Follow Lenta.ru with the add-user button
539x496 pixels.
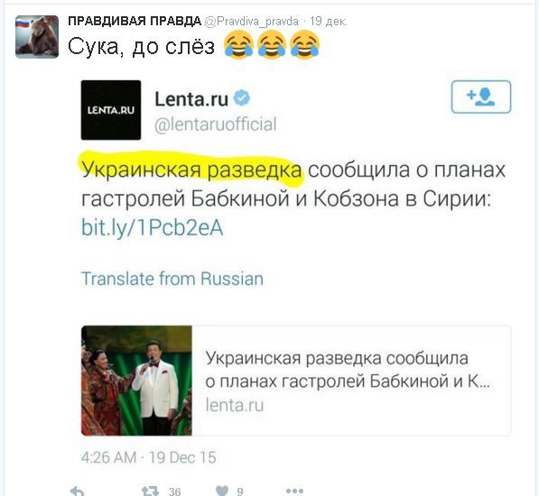[x=481, y=96]
